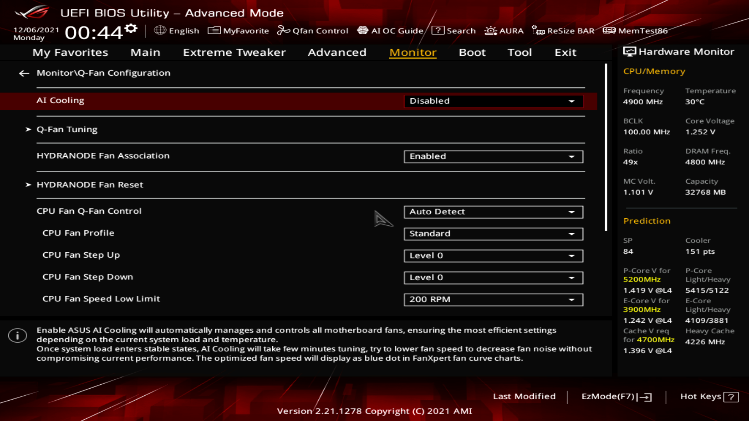Open AI Cooling Disabled dropdown

(493, 101)
